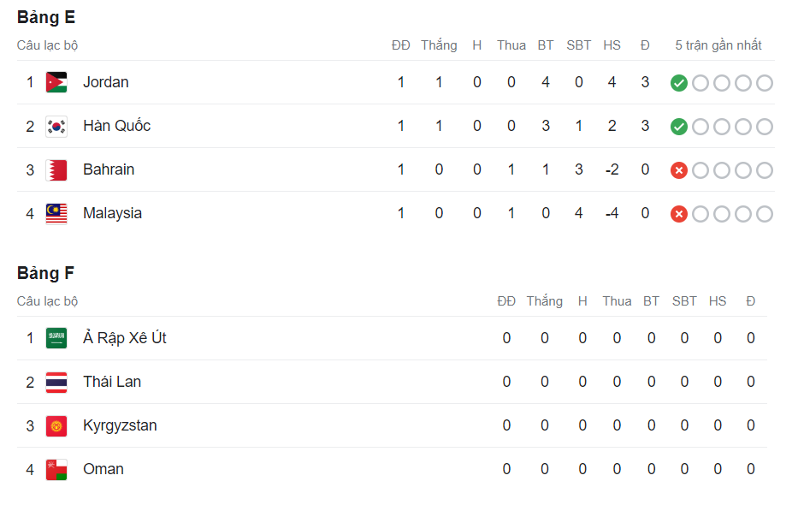Click the Bảng F group heading
798x505 pixels.
tap(46, 273)
